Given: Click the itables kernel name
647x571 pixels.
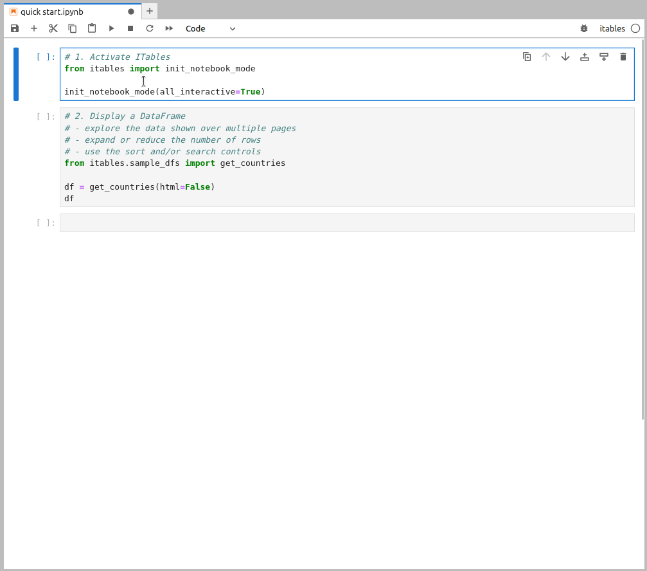Looking at the screenshot, I should coord(613,28).
